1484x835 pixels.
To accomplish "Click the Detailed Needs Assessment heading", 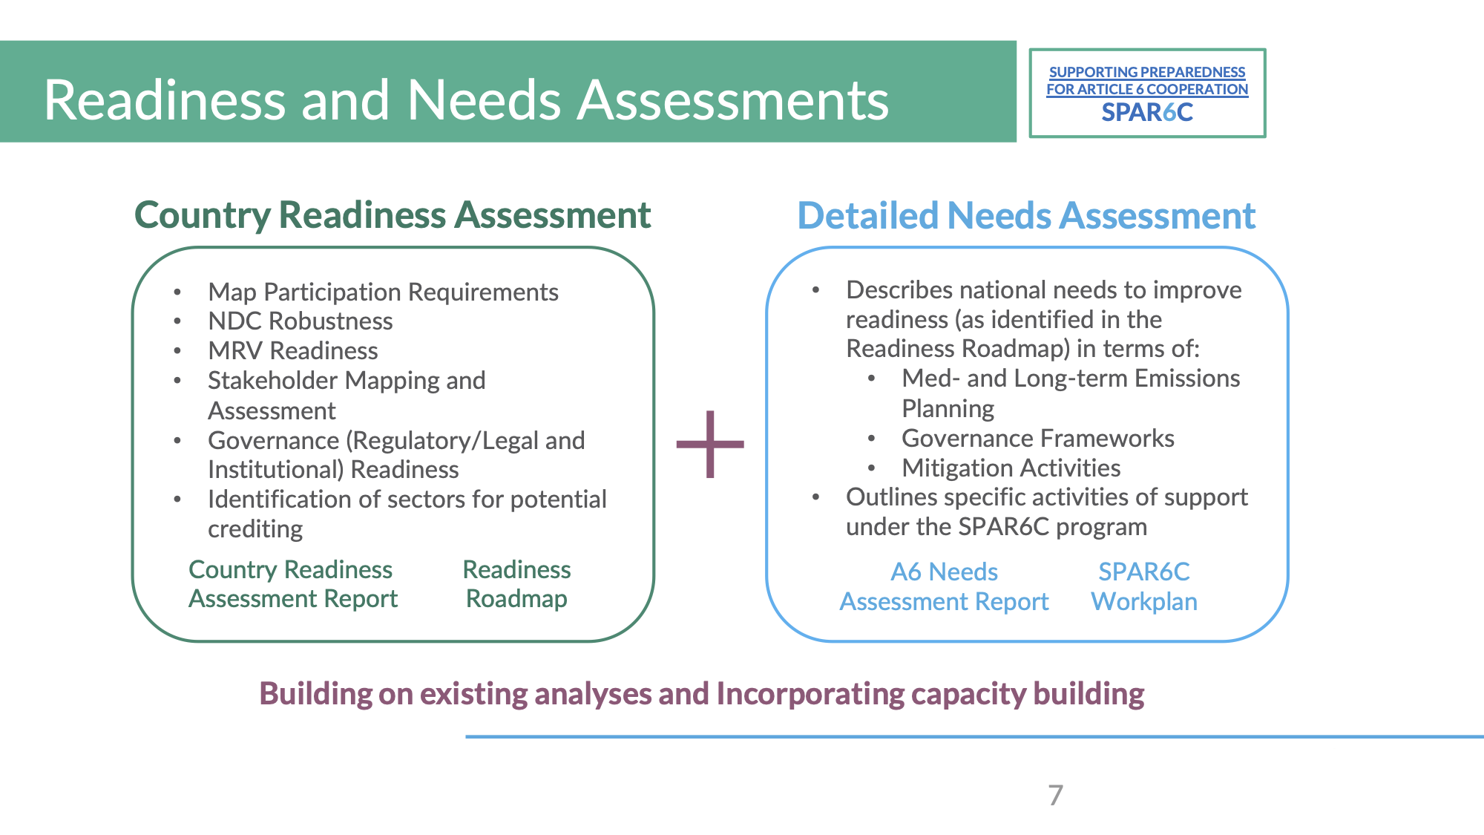I will 1026,216.
